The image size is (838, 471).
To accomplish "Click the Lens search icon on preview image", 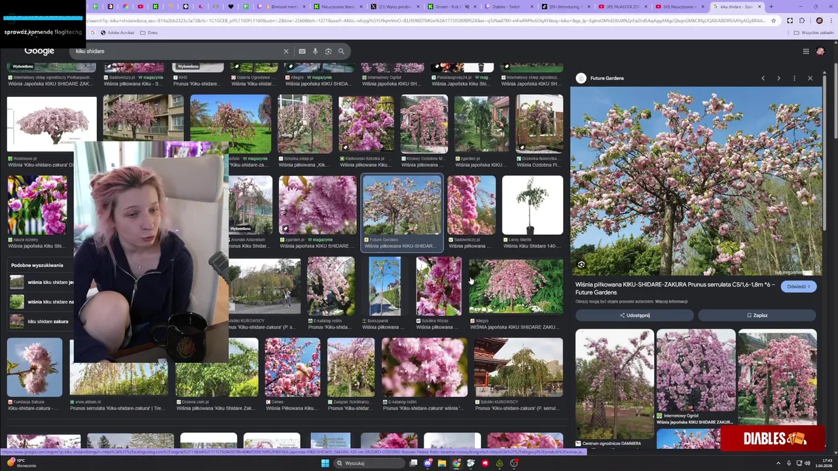I will click(x=581, y=264).
